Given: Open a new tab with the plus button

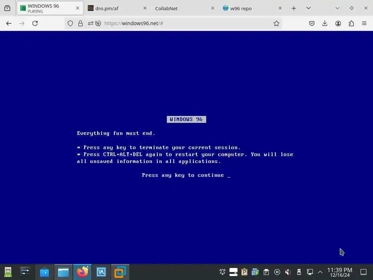Looking at the screenshot, I should click(x=294, y=8).
